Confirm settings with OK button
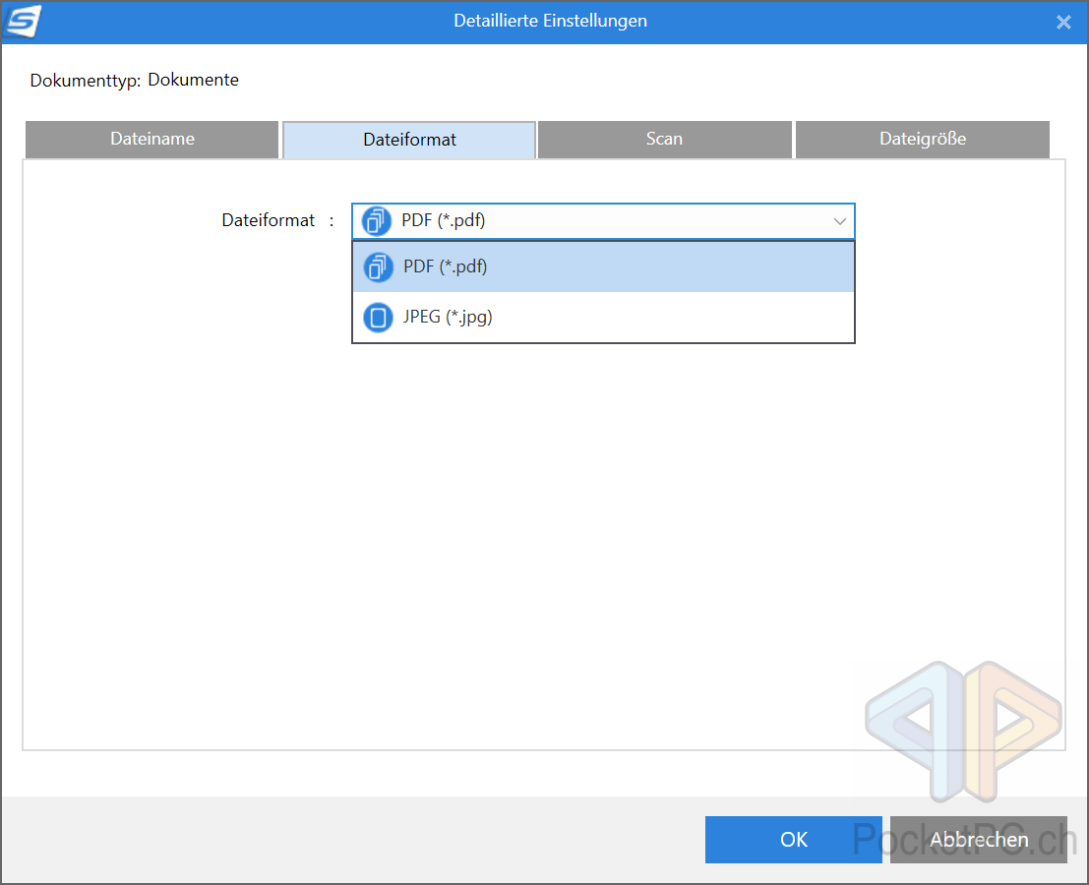 click(x=793, y=840)
